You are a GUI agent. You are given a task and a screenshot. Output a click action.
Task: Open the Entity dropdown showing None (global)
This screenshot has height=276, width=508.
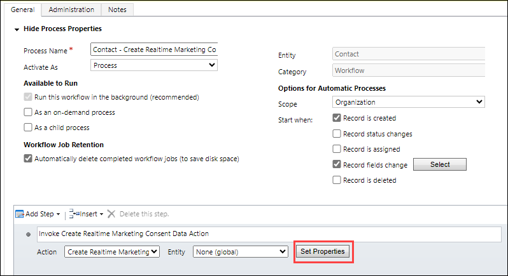(240, 252)
